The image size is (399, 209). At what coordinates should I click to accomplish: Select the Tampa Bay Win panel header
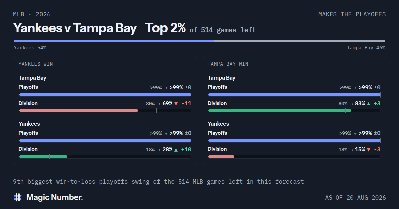[228, 64]
